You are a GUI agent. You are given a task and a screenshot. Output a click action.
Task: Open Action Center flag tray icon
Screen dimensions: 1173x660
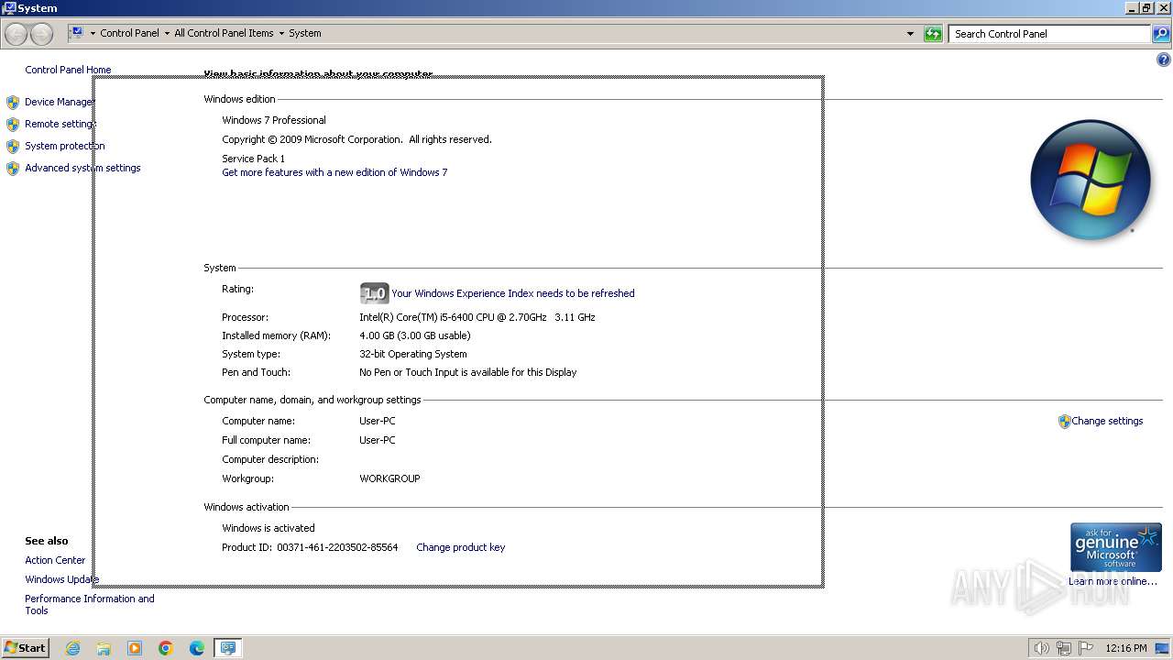(1087, 648)
